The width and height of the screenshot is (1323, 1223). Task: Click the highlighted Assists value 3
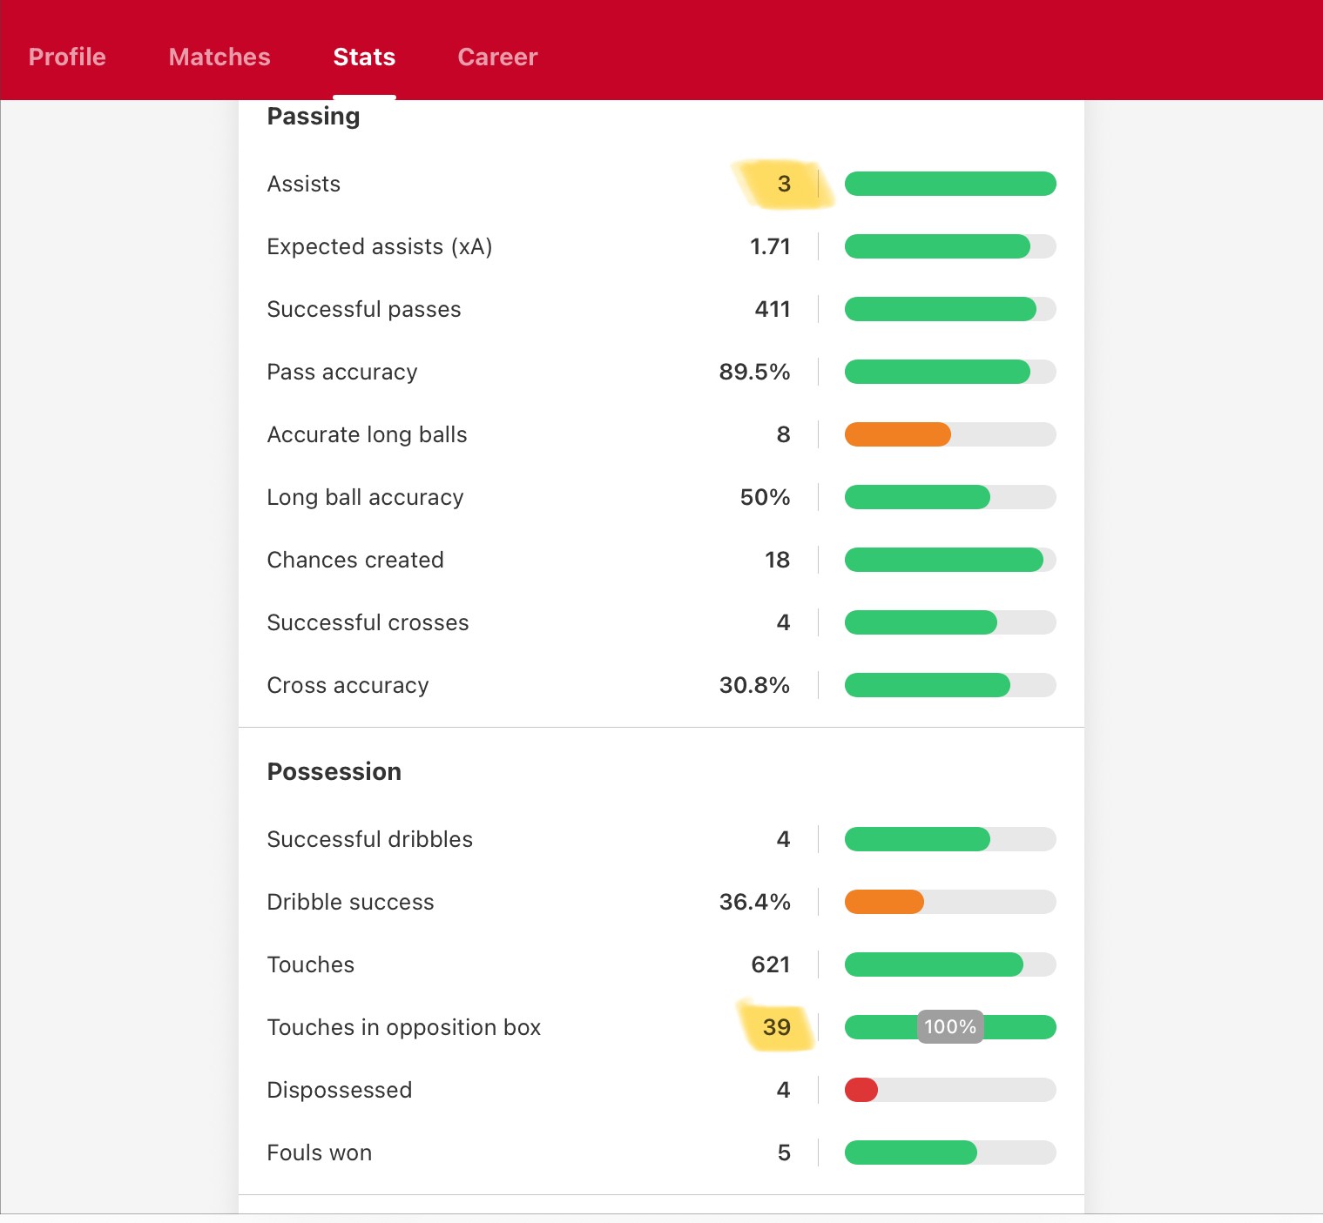pos(784,184)
